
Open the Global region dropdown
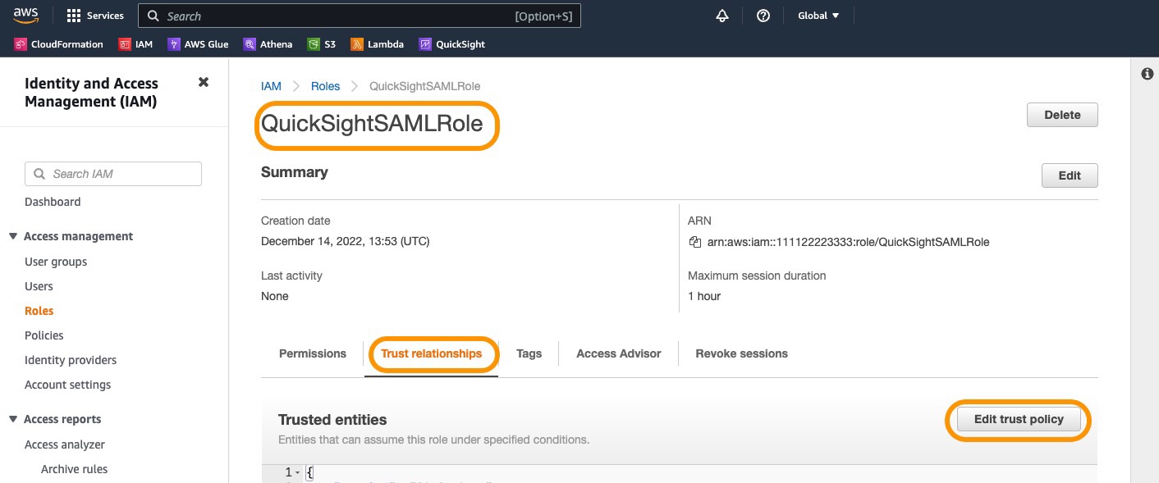818,16
